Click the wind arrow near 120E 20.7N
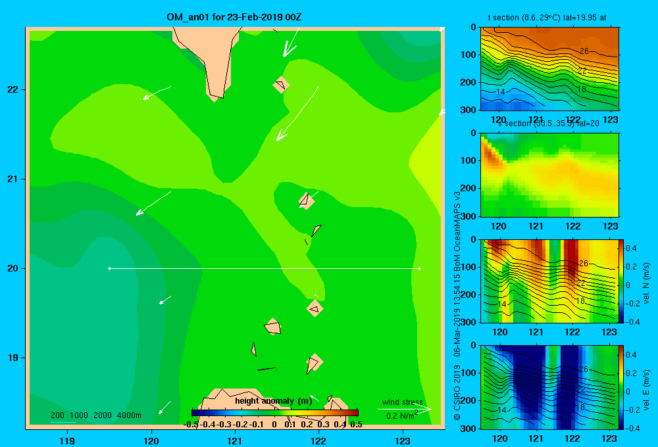 pyautogui.click(x=153, y=203)
